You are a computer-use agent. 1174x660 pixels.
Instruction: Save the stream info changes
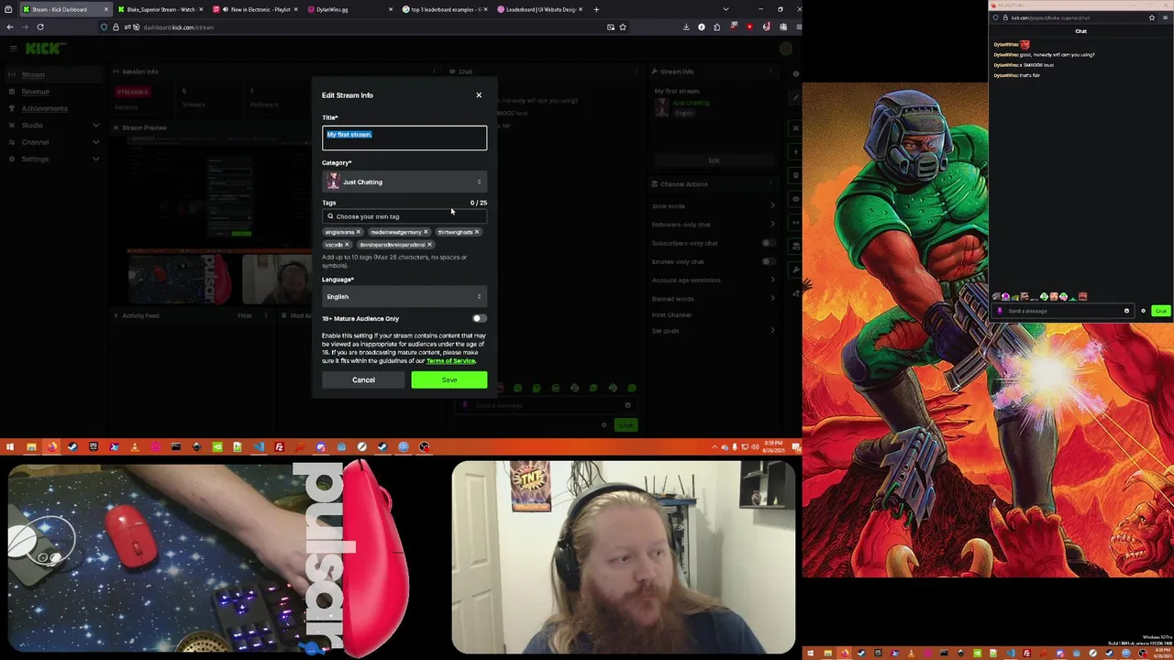[449, 379]
